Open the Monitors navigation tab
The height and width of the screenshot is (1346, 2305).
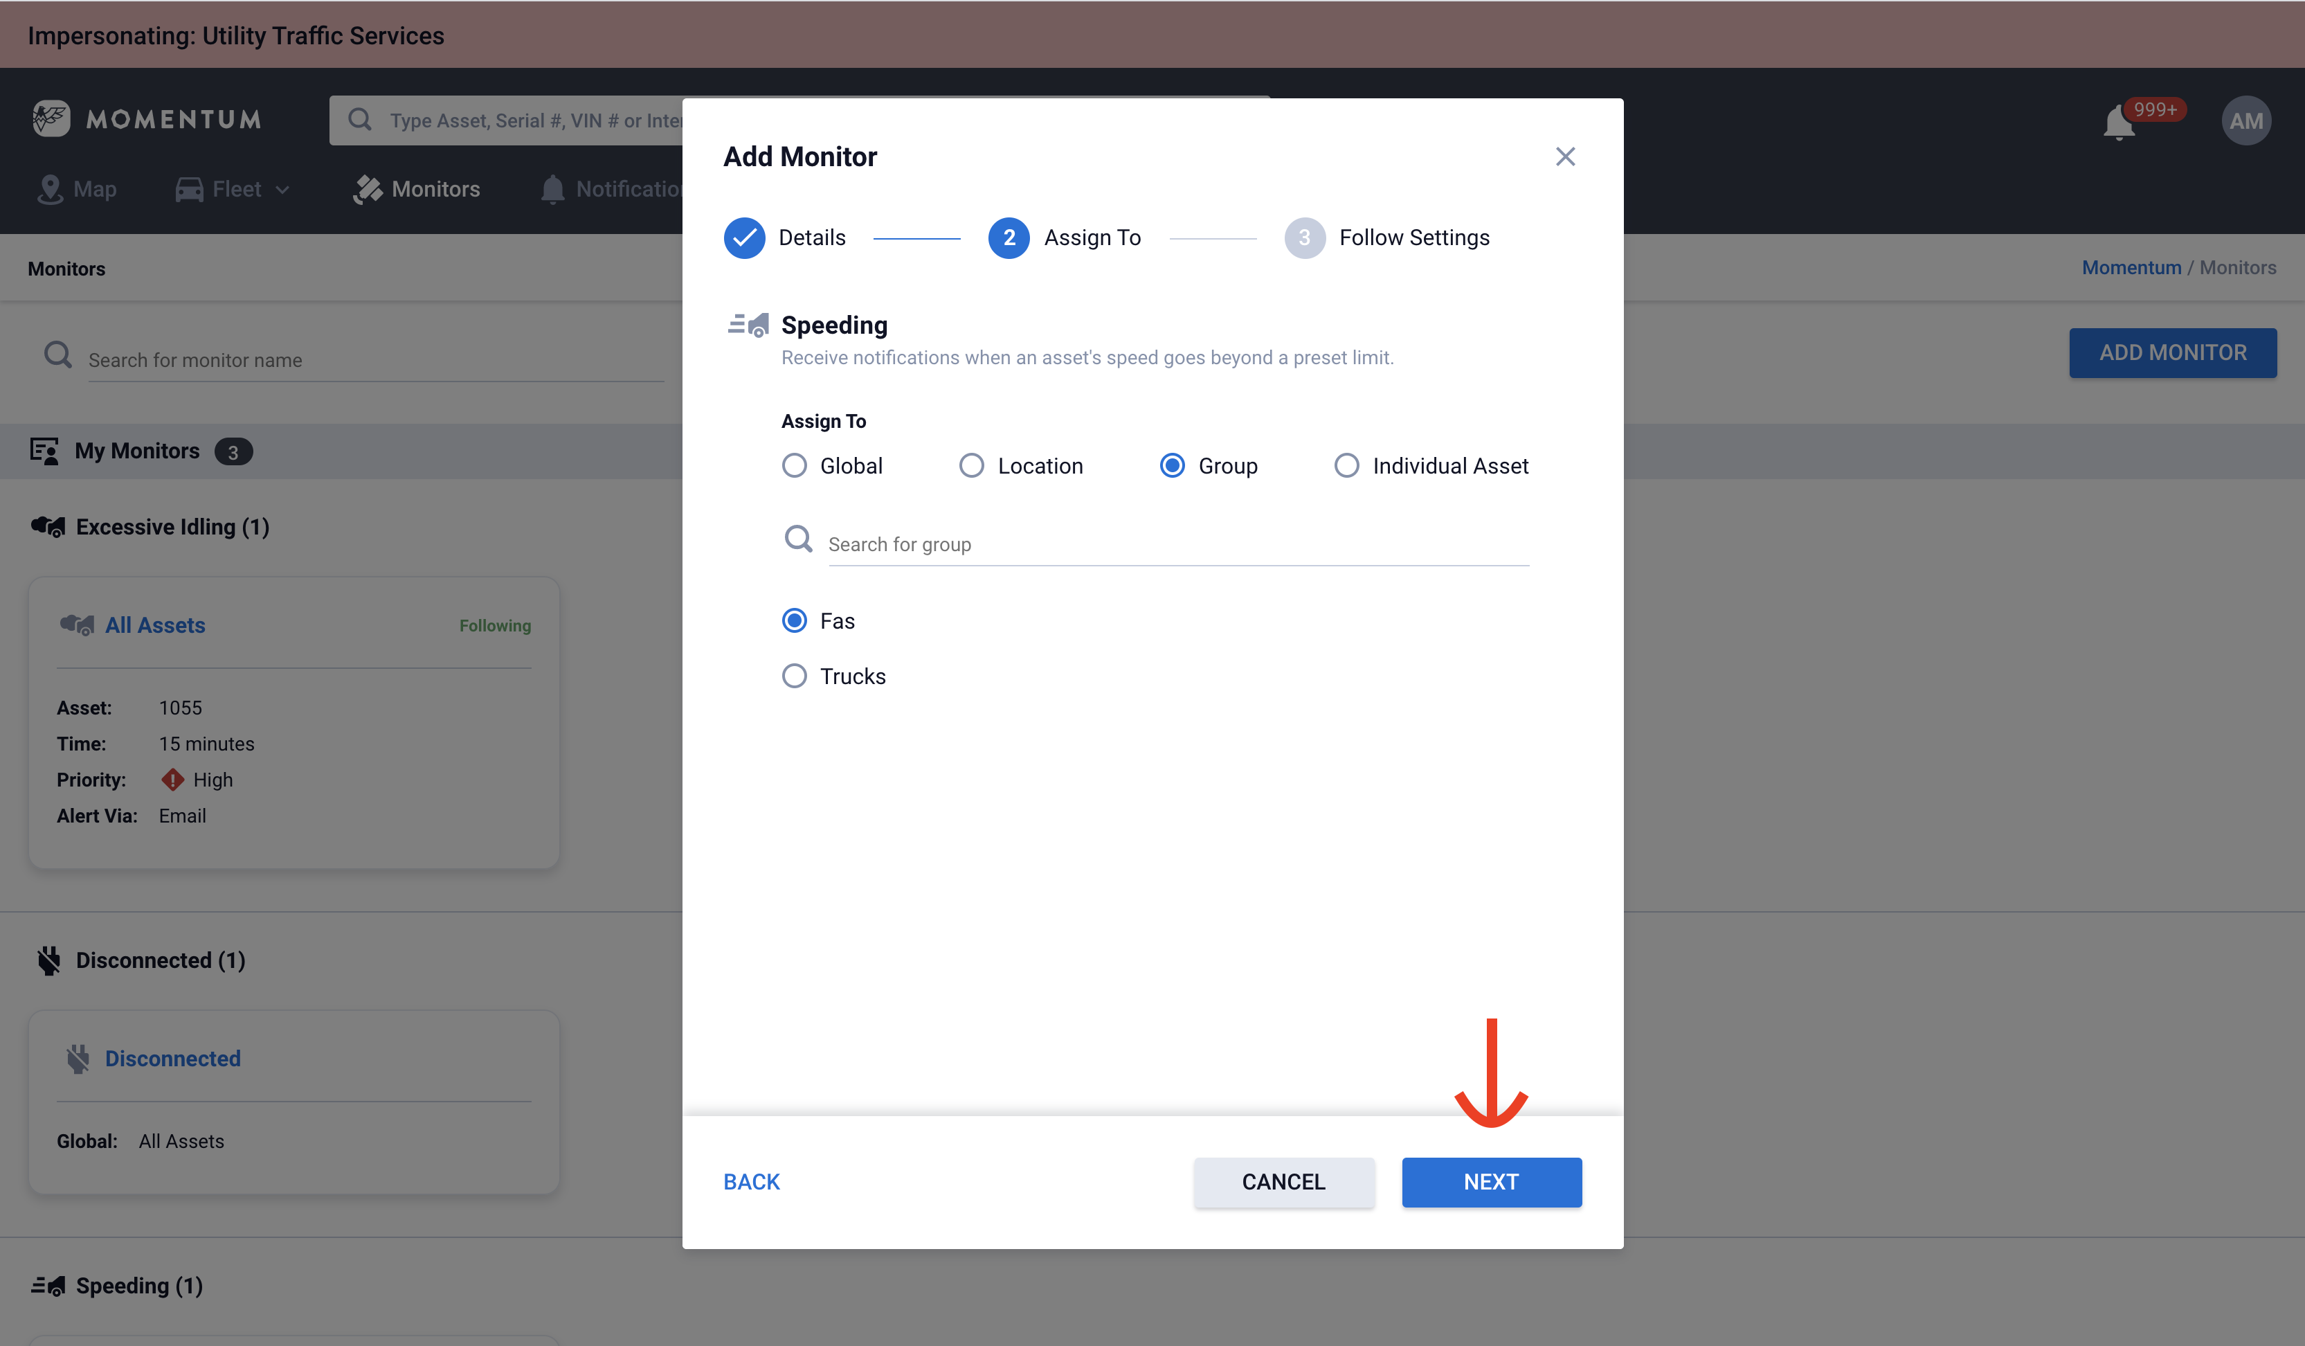pyautogui.click(x=416, y=190)
